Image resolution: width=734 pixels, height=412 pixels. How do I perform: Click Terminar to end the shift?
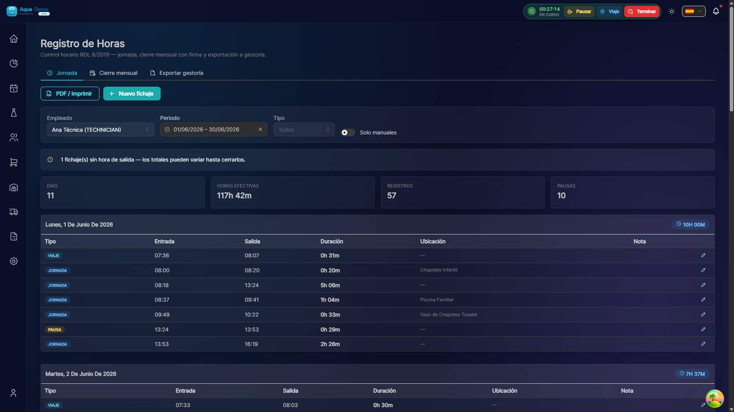click(642, 11)
